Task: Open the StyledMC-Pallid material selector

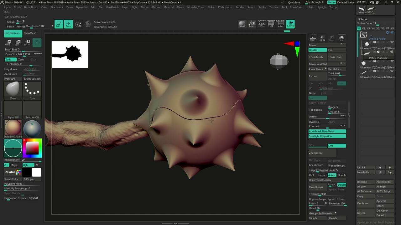Action: pyautogui.click(x=13, y=129)
